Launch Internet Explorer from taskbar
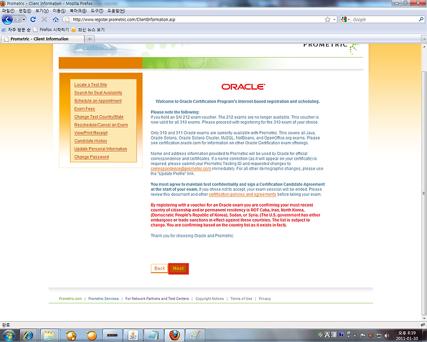Screen dimensions: 427x342 coord(28,335)
